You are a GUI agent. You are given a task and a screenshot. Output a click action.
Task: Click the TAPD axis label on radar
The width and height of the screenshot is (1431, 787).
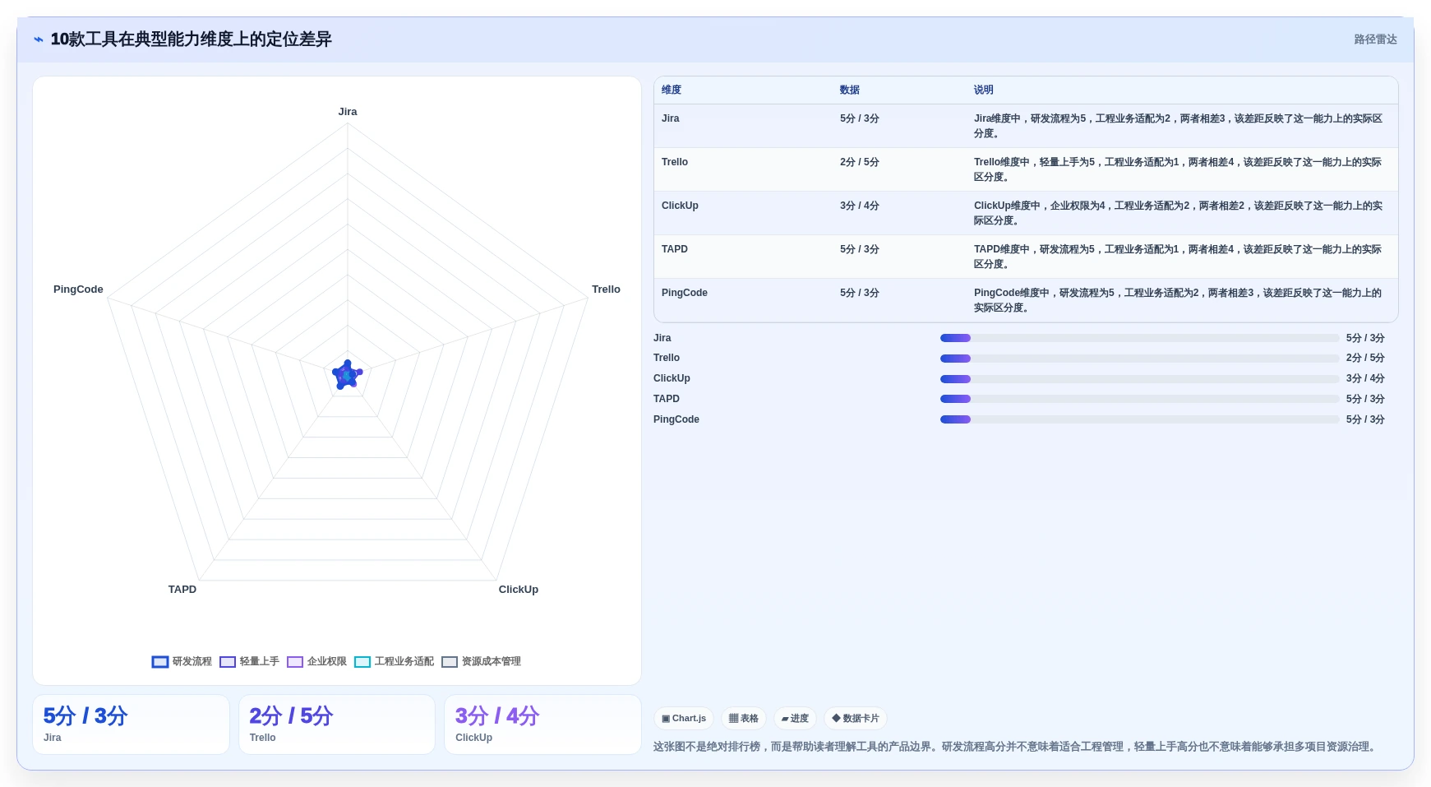[x=182, y=590]
